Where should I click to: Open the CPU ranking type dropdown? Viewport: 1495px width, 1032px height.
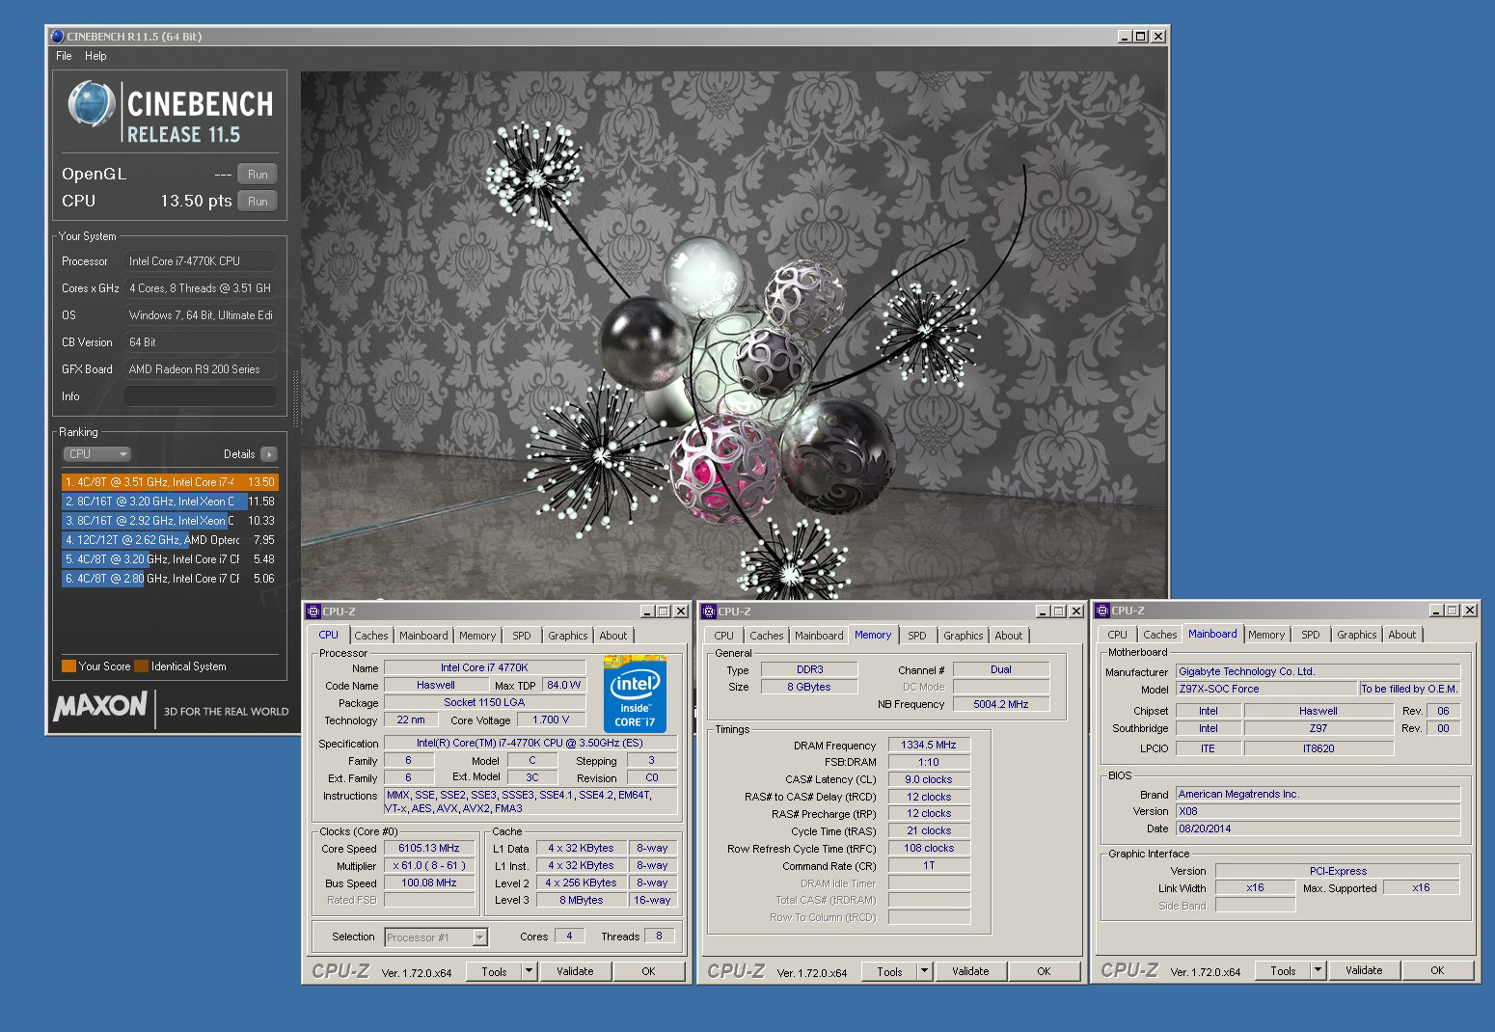point(97,454)
